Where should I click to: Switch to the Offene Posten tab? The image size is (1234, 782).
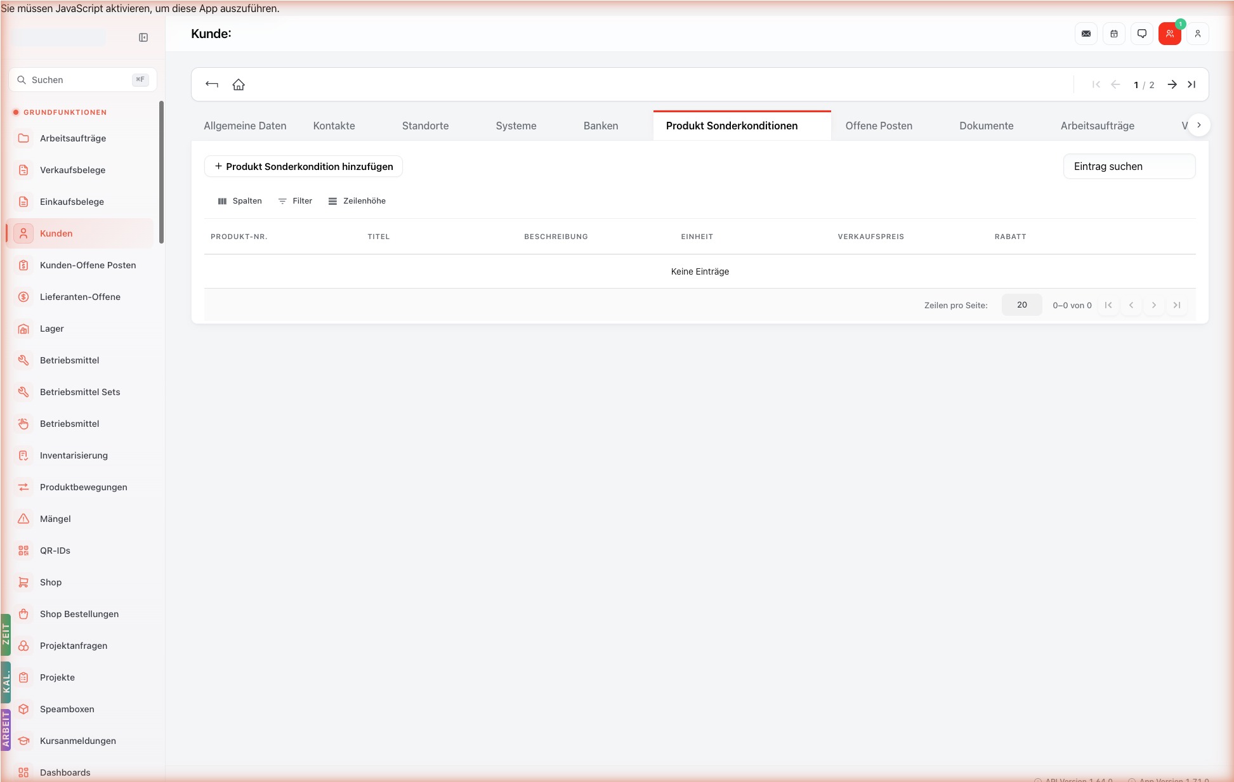tap(879, 126)
